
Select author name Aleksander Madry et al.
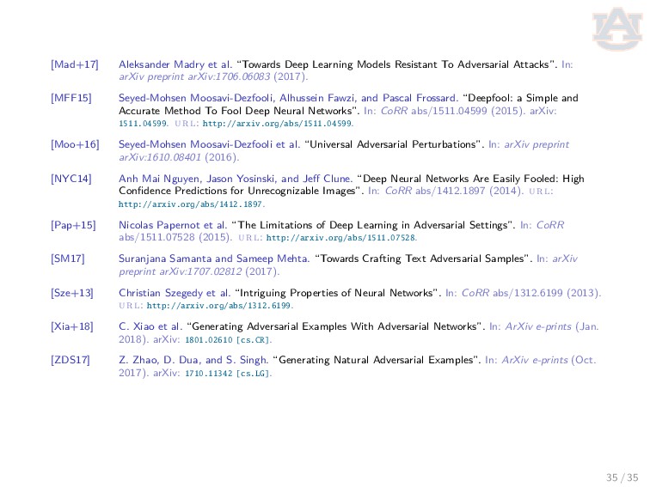pos(175,64)
